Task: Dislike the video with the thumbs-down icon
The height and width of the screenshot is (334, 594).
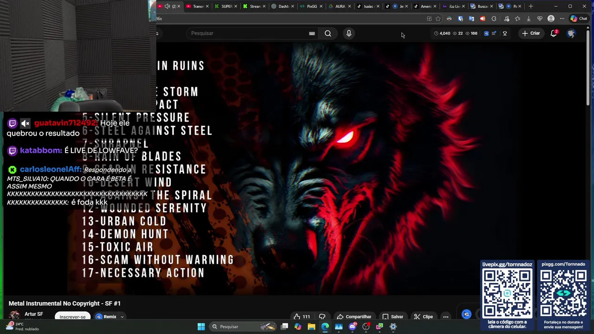Action: coord(322,317)
